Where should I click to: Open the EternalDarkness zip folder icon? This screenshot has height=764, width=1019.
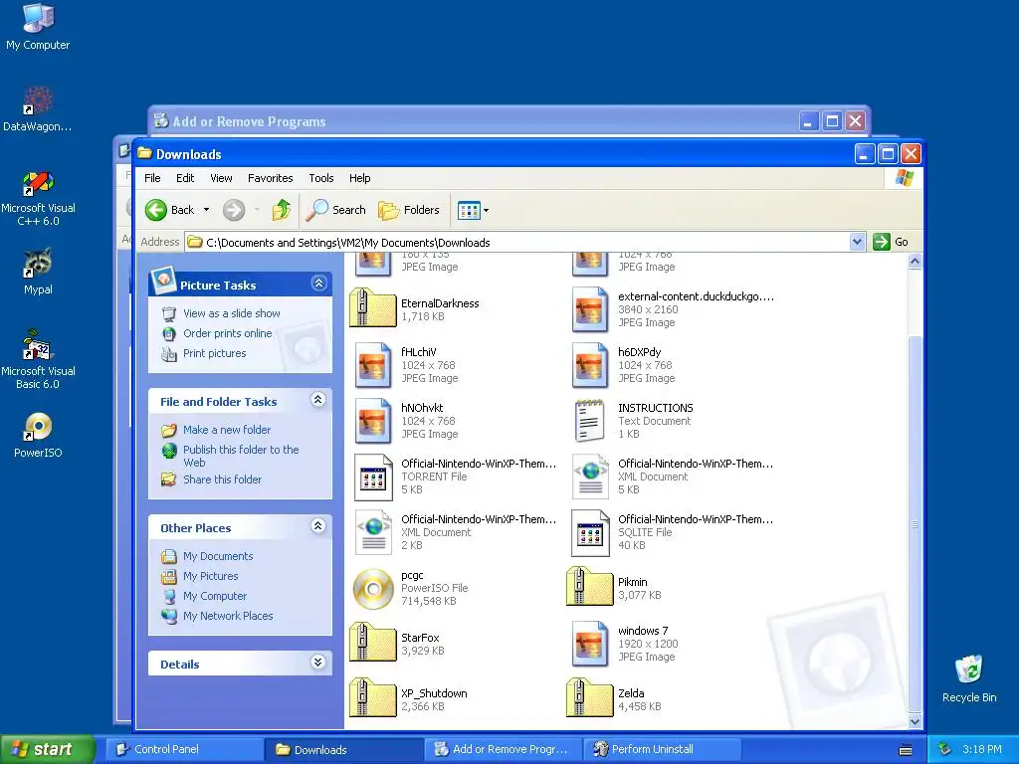[373, 308]
